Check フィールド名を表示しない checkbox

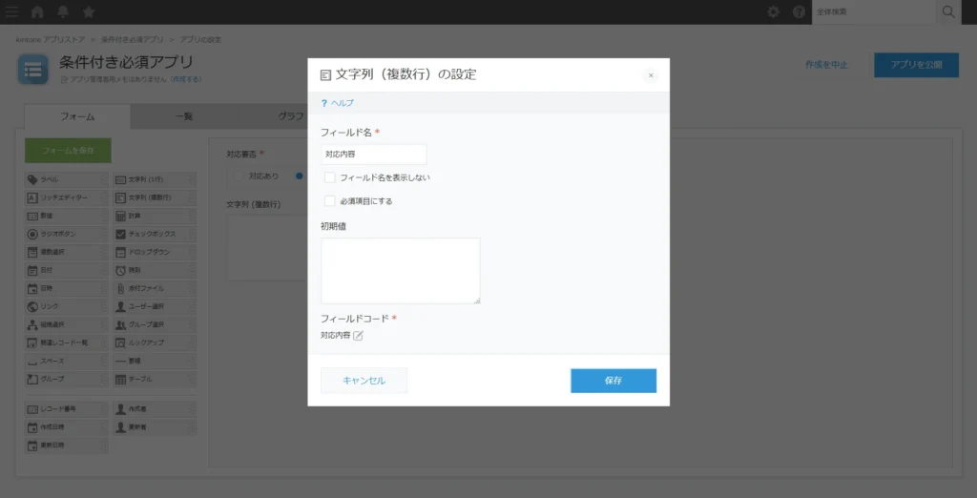coord(329,177)
